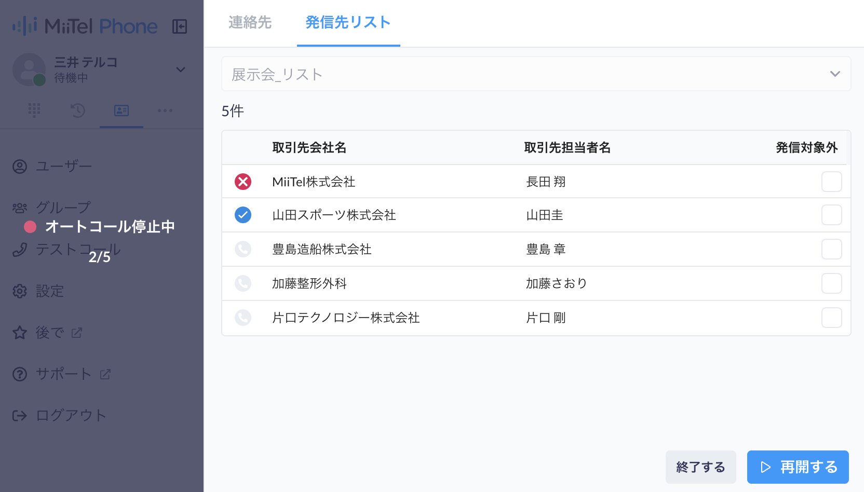Image resolution: width=864 pixels, height=492 pixels.
Task: Select the 片口テクノロジー株式会社 company name
Action: 346,318
